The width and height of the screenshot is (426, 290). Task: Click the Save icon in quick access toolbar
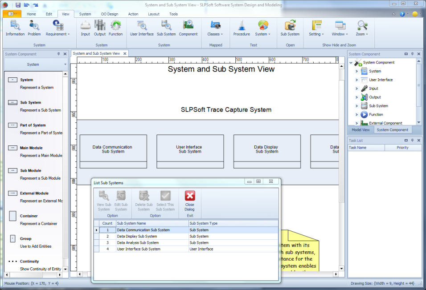[x=18, y=5]
